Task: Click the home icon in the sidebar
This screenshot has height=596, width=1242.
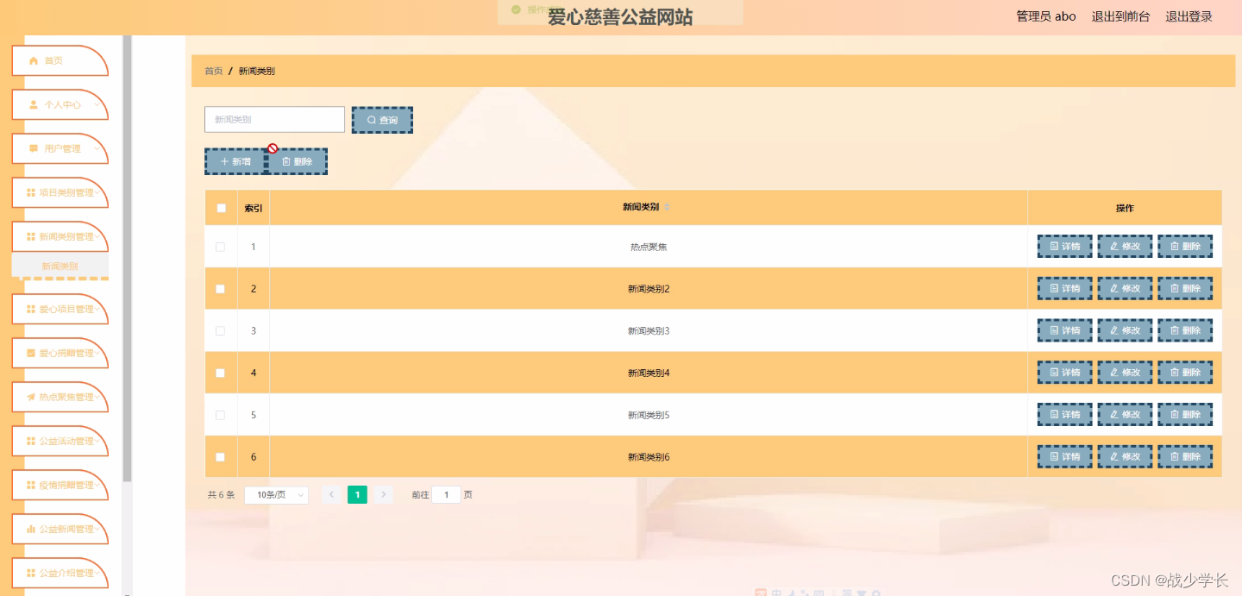Action: pos(34,60)
